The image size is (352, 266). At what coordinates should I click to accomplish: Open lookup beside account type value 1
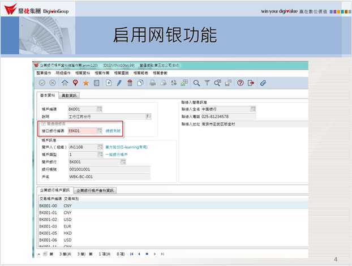(x=100, y=155)
